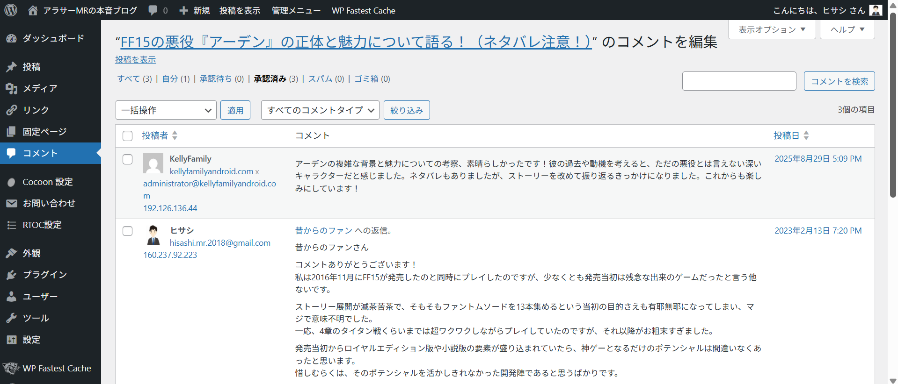
Task: Click the 固定ページ pages icon
Action: pos(12,132)
